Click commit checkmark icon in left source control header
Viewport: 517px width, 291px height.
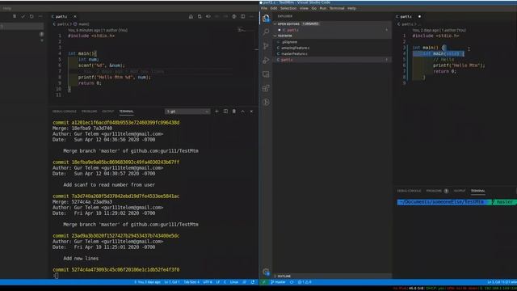pyautogui.click(x=23, y=16)
